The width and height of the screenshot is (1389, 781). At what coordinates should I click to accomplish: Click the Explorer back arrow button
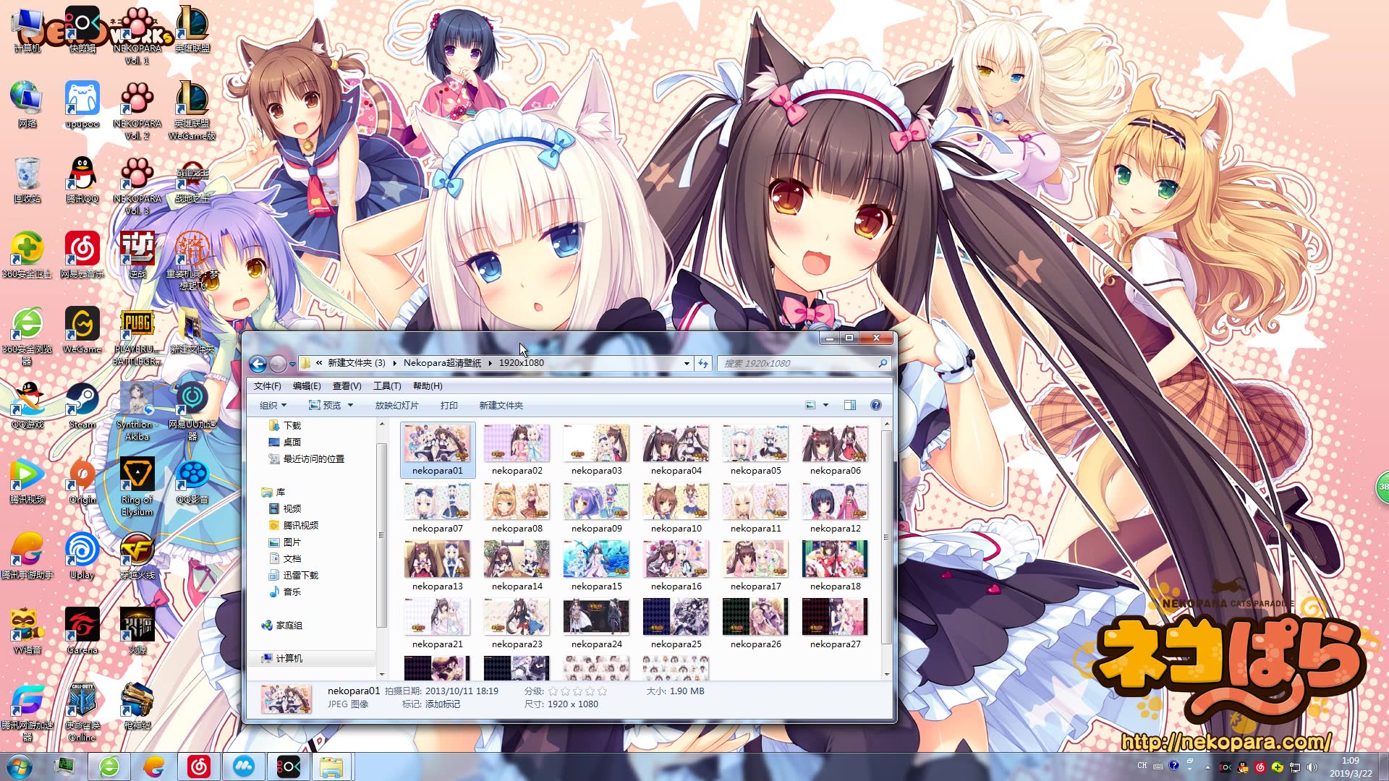coord(258,364)
